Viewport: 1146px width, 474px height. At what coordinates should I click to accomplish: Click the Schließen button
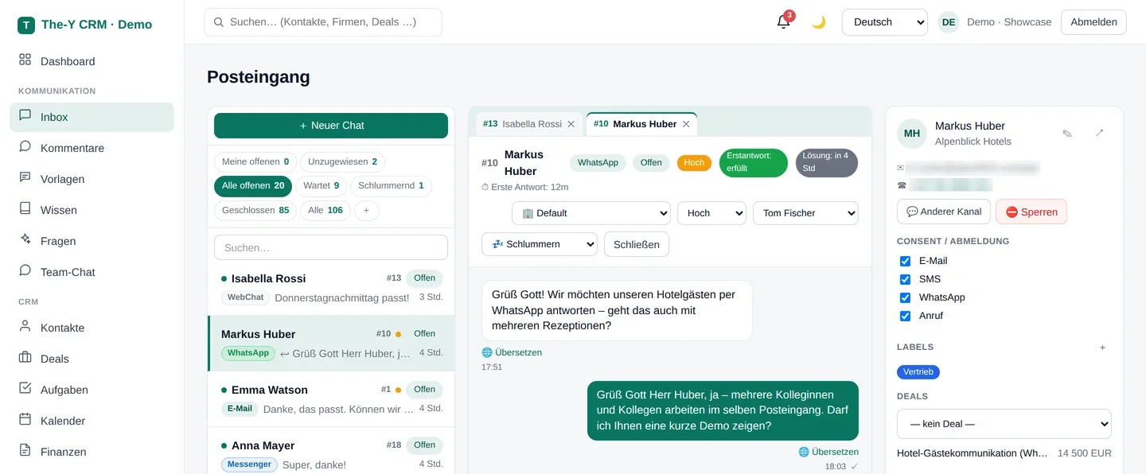[x=637, y=244]
